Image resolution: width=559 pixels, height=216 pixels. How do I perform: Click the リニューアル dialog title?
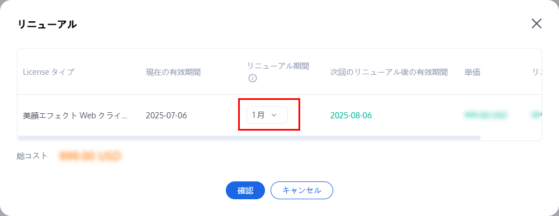[47, 24]
